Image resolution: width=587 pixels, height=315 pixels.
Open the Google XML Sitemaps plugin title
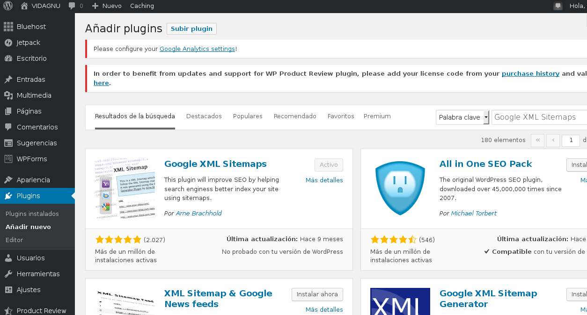click(215, 164)
